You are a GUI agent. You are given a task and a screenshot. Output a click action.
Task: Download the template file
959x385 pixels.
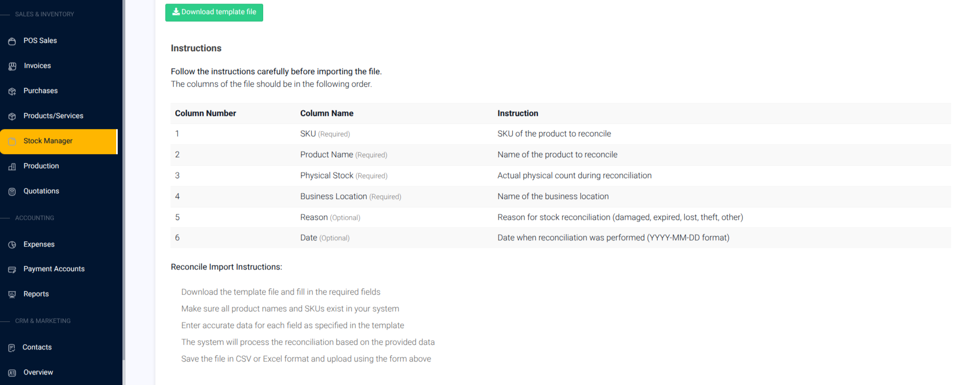coord(214,12)
